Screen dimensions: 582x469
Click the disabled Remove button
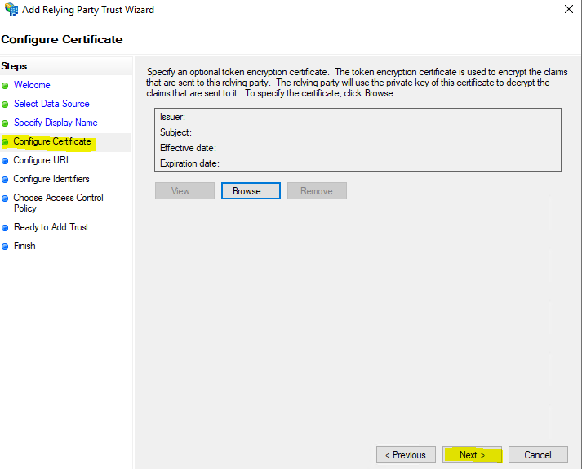(317, 191)
